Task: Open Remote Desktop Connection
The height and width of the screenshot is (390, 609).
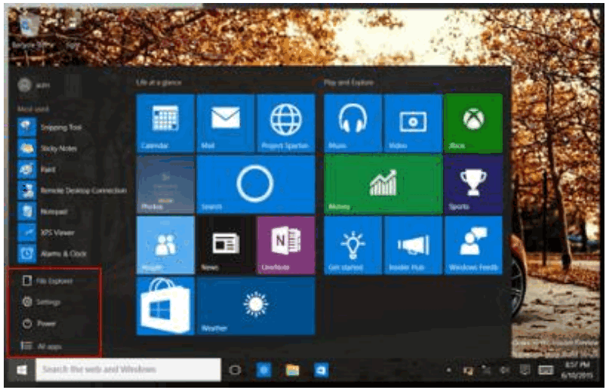Action: 72,190
